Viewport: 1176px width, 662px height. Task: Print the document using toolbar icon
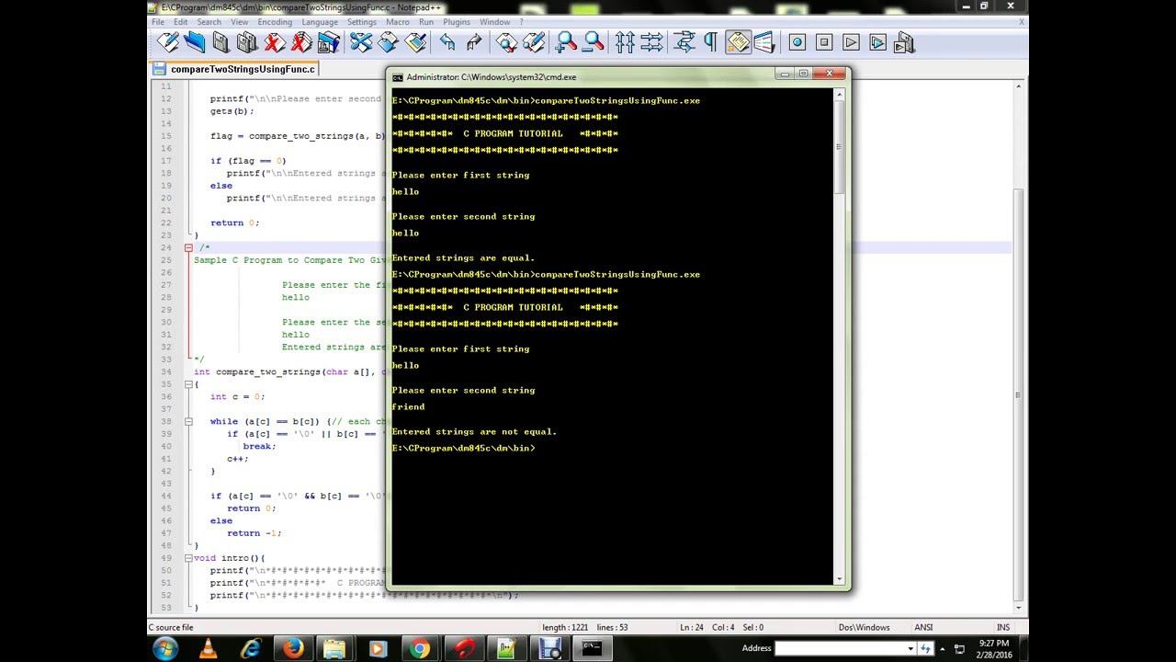coord(328,42)
